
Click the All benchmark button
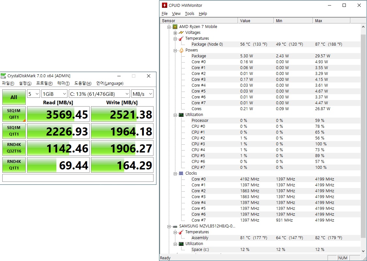click(14, 97)
